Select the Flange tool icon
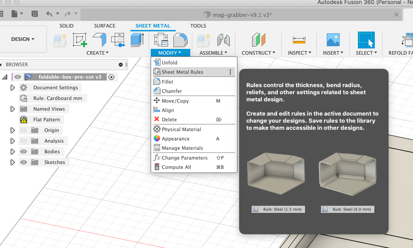Viewport: 413px width, 248px height. pyautogui.click(x=99, y=40)
